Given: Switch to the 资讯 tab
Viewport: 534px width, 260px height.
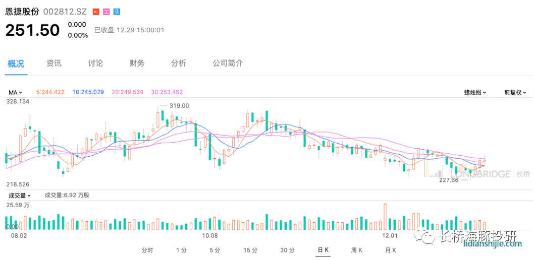Looking at the screenshot, I should coord(54,63).
